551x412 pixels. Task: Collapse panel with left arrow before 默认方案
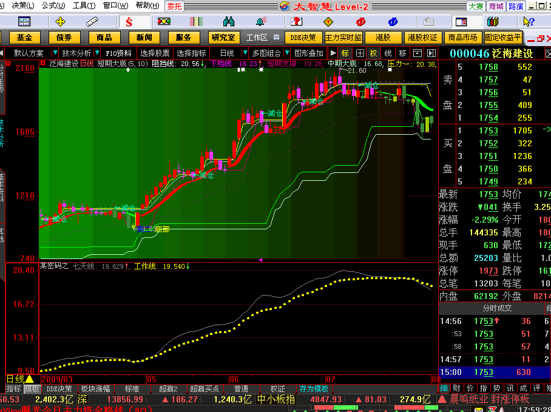2,53
